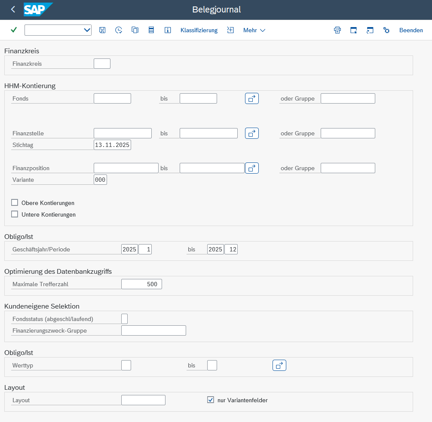
Task: Click the printer icon in toolbar
Action: [x=337, y=30]
